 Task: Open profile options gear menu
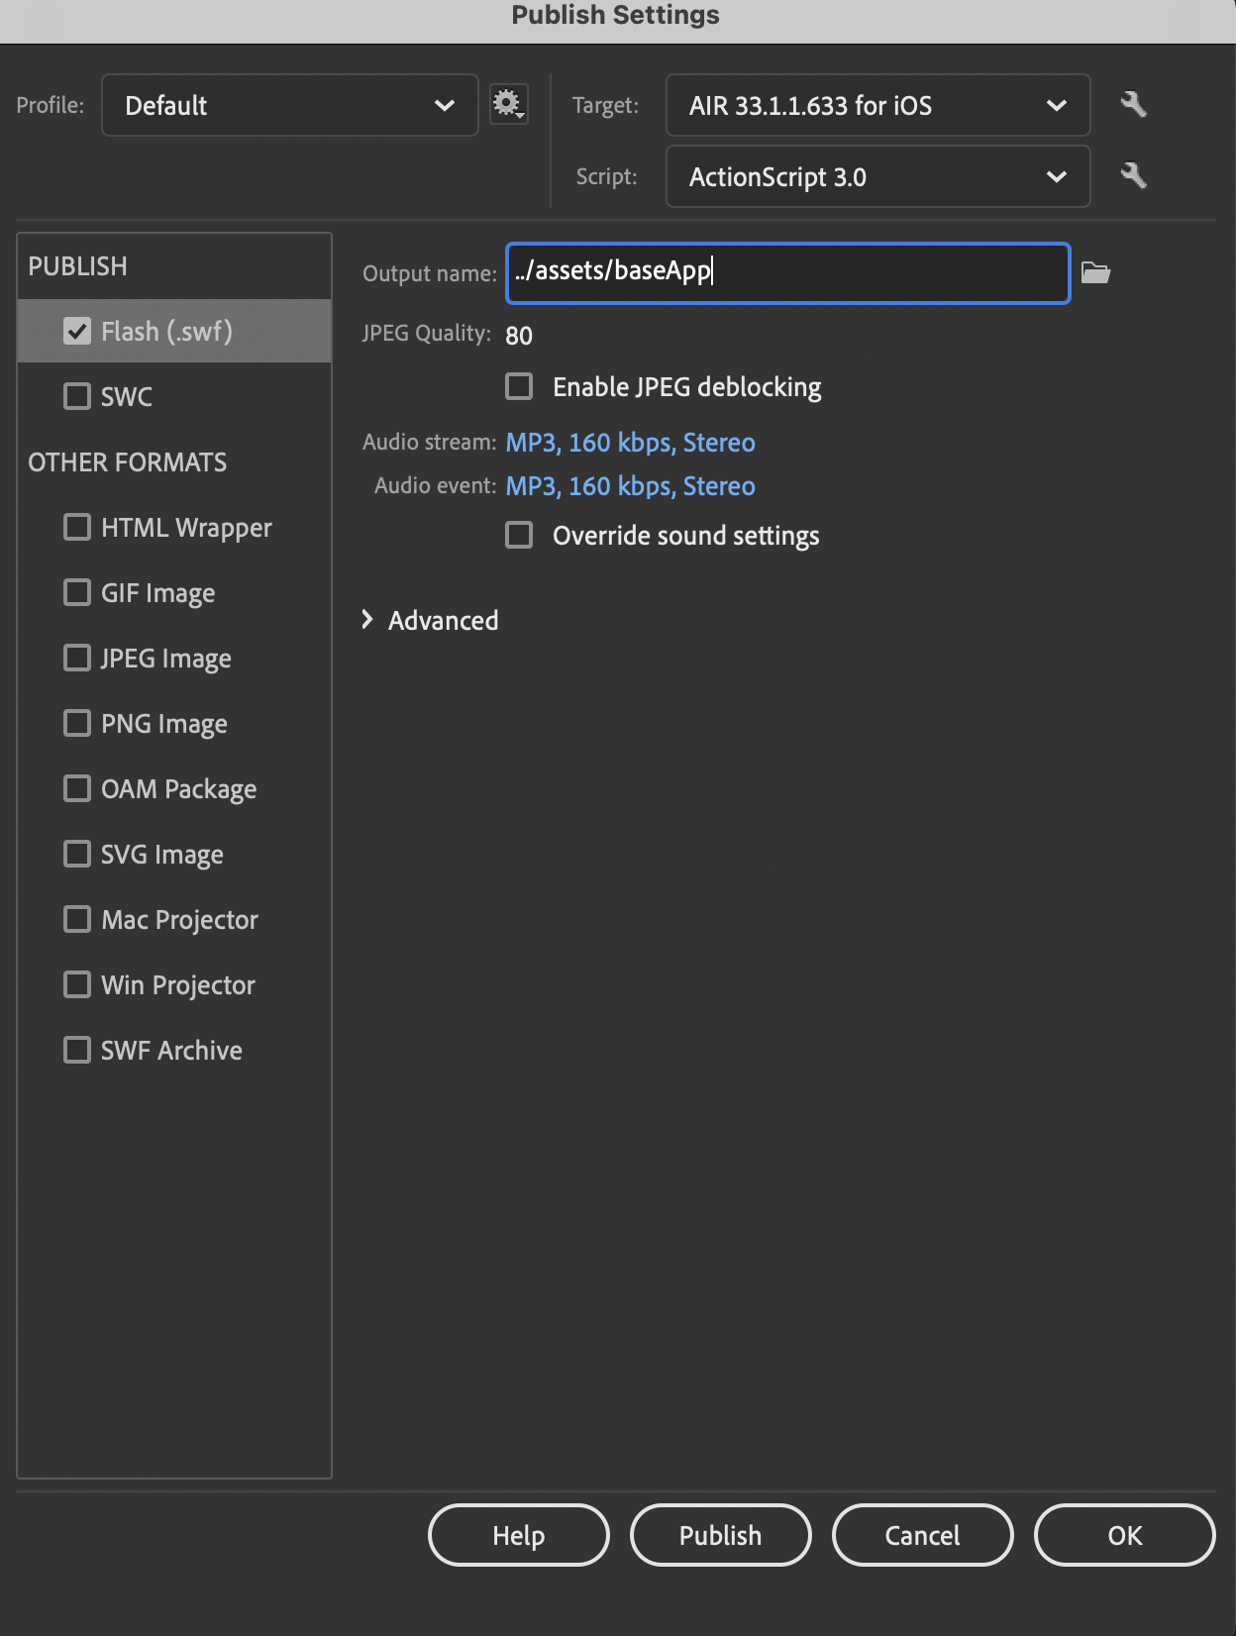pos(508,104)
